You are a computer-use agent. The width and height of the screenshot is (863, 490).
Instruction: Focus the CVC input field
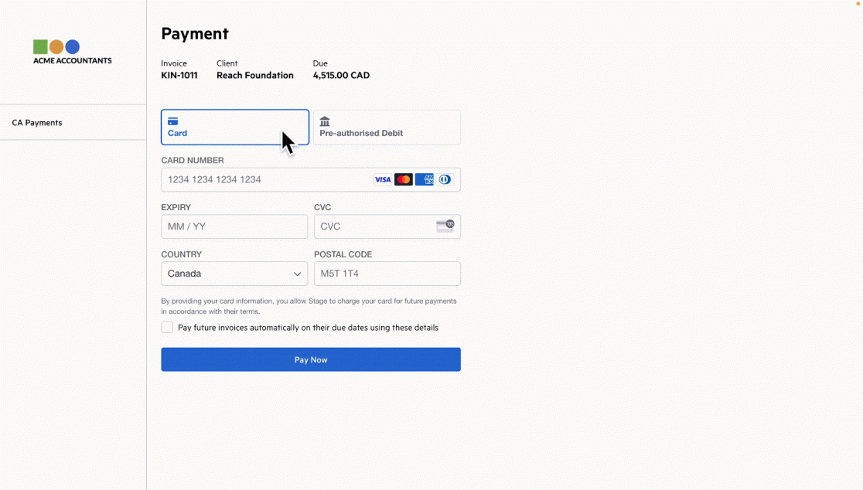(387, 226)
